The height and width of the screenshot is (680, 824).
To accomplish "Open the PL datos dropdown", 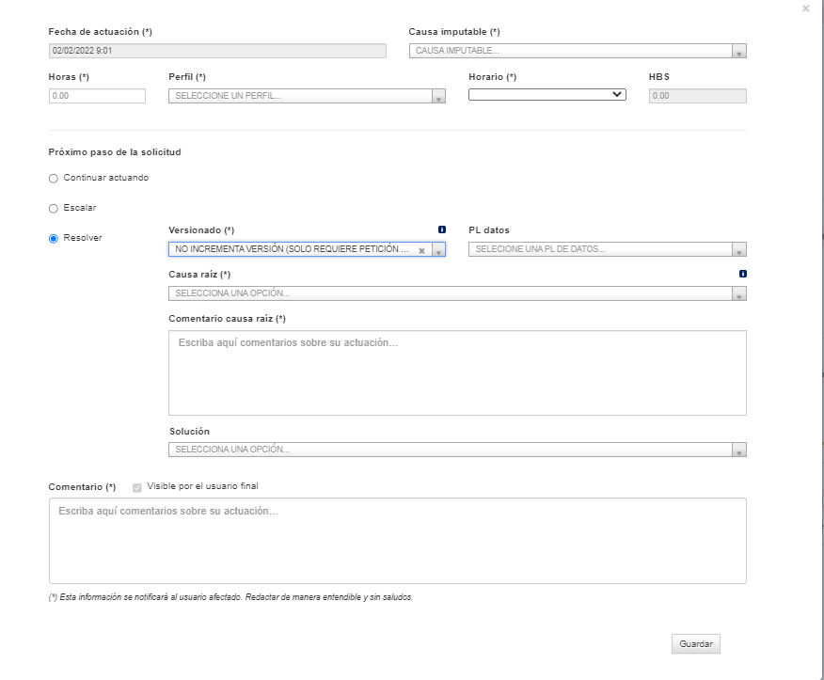I will click(607, 249).
